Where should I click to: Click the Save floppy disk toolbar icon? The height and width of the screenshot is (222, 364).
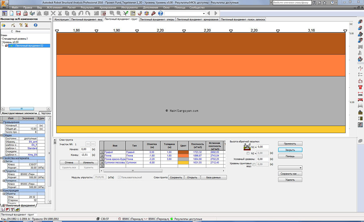(x=18, y=13)
